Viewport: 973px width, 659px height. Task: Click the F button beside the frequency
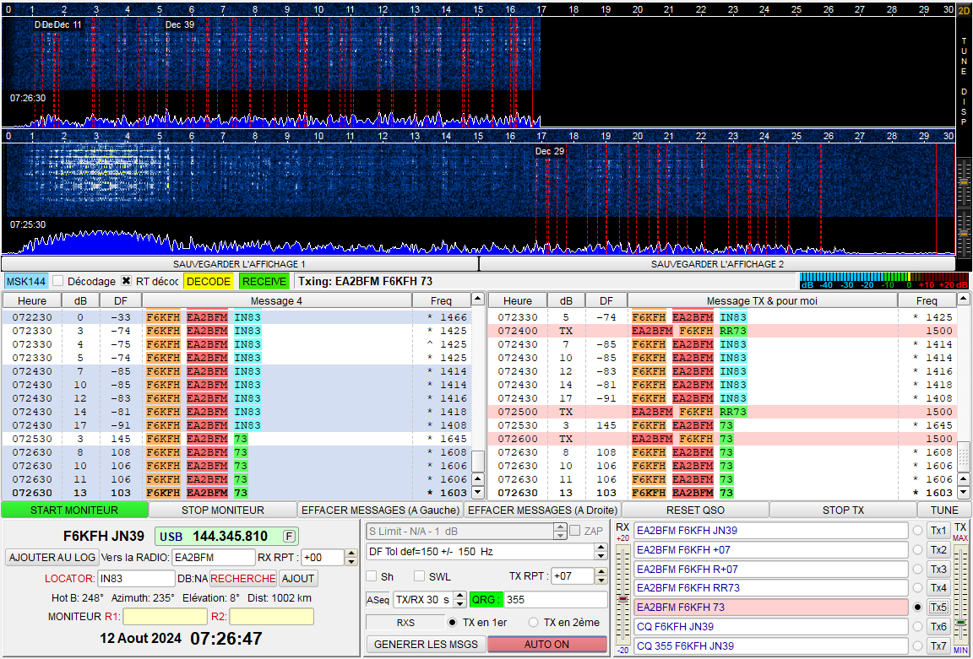point(289,536)
